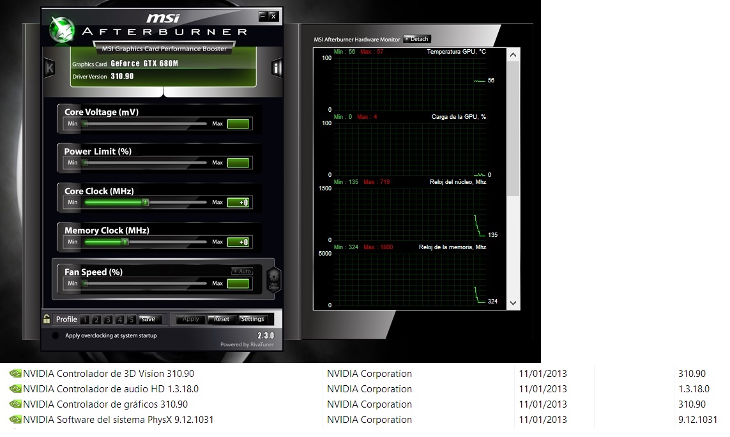Click the NVIDIA icon beside Controlador de gráficos
Viewport: 730px width, 437px height.
(x=15, y=404)
